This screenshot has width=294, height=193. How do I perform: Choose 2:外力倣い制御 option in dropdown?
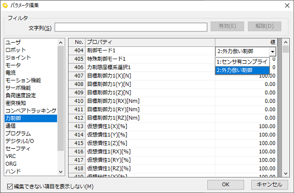[242, 71]
